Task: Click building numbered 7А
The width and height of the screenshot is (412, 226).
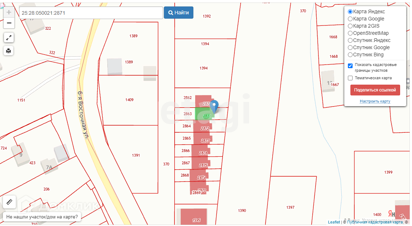Action: [x=49, y=167]
